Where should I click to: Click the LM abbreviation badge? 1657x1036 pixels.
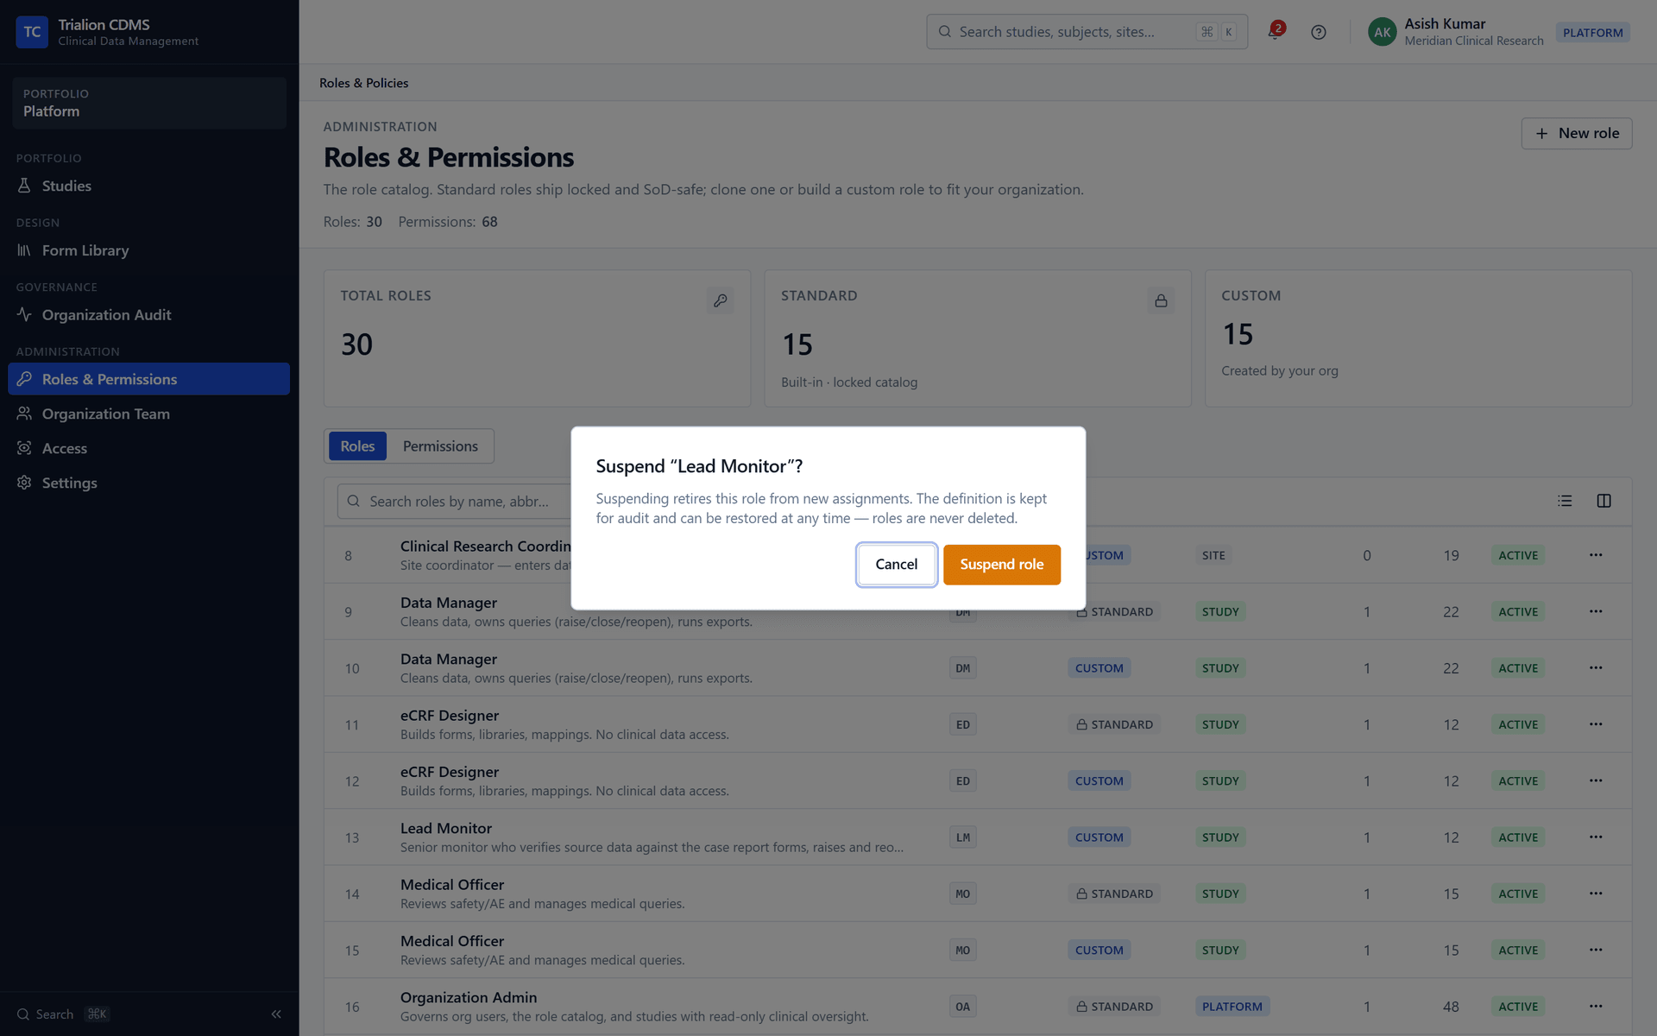963,837
